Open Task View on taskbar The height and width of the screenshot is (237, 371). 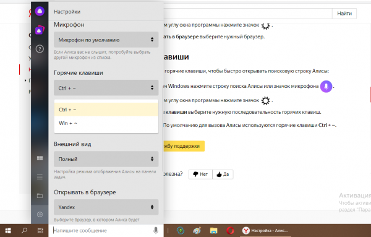tap(40, 230)
